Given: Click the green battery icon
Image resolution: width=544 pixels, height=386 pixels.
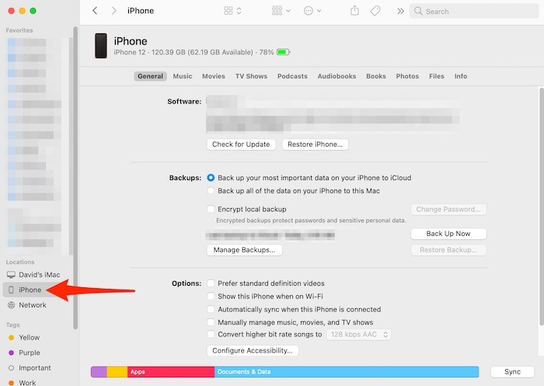Looking at the screenshot, I should click(x=283, y=52).
